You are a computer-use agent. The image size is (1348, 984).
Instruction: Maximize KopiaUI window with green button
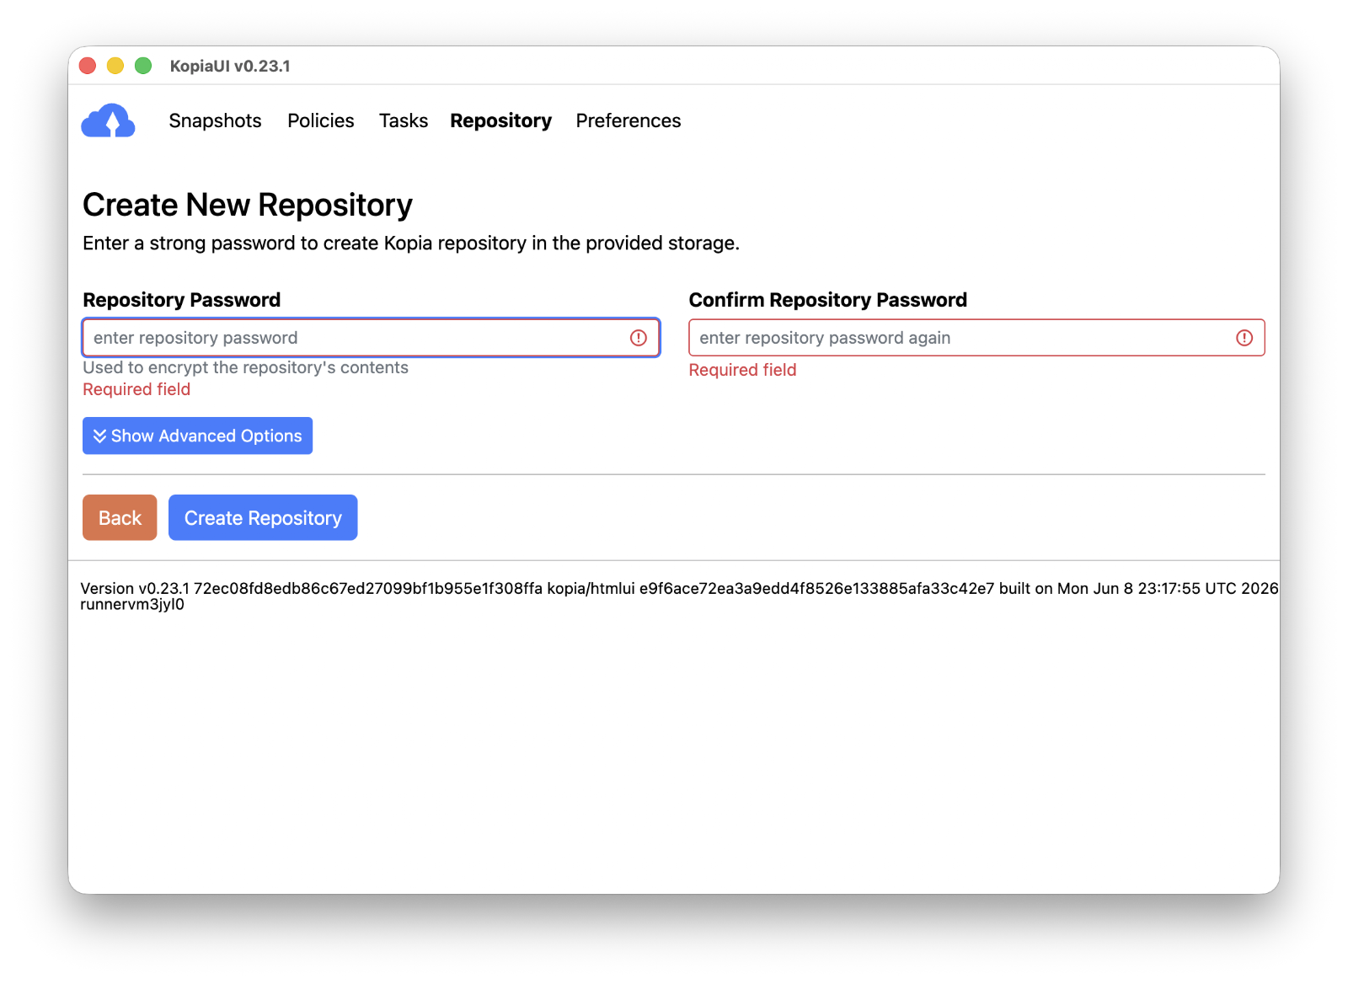143,66
